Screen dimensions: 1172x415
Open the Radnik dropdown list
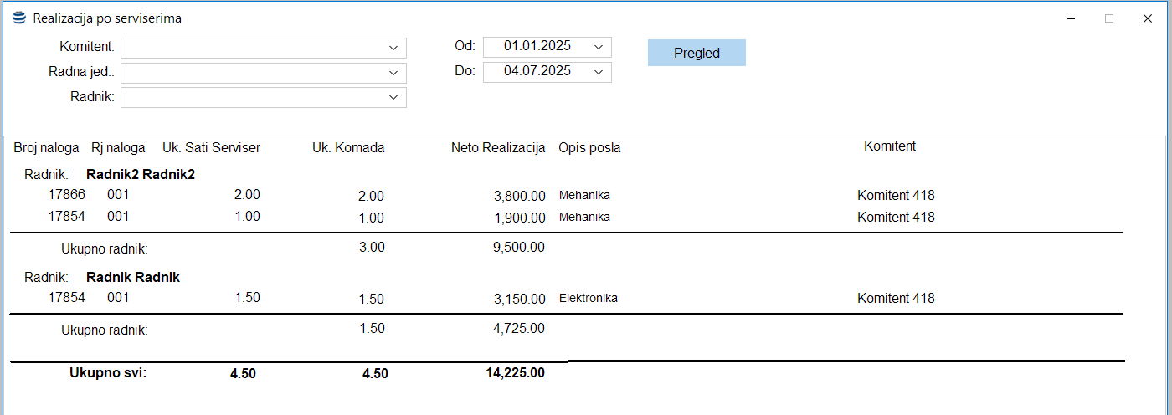click(393, 98)
